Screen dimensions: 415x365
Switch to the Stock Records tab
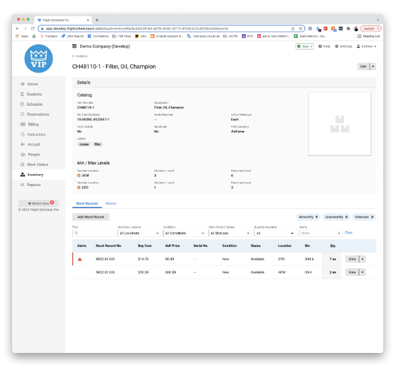87,204
